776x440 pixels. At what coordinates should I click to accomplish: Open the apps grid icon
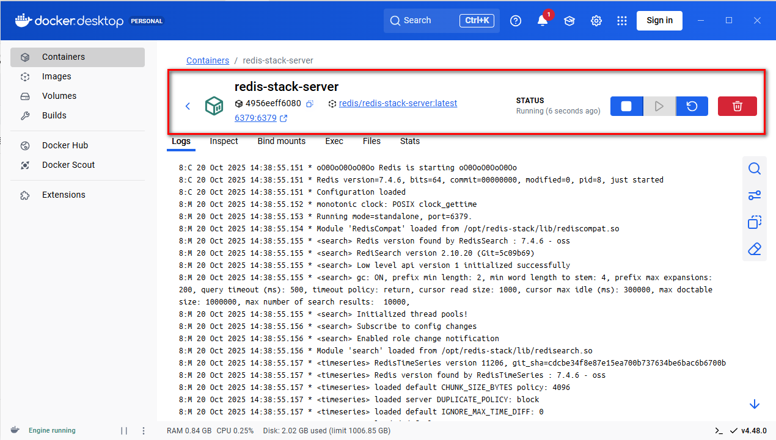(x=622, y=21)
